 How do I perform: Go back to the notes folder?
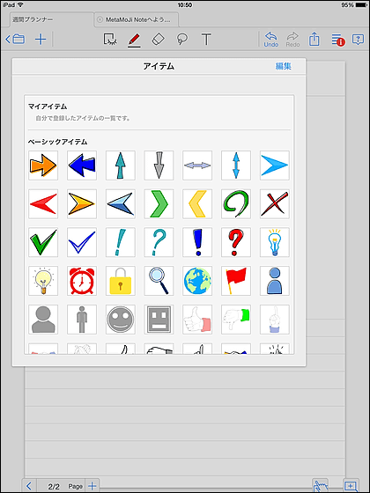(x=16, y=40)
